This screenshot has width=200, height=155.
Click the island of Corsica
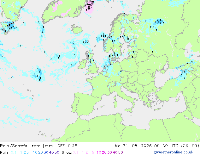point(115,98)
